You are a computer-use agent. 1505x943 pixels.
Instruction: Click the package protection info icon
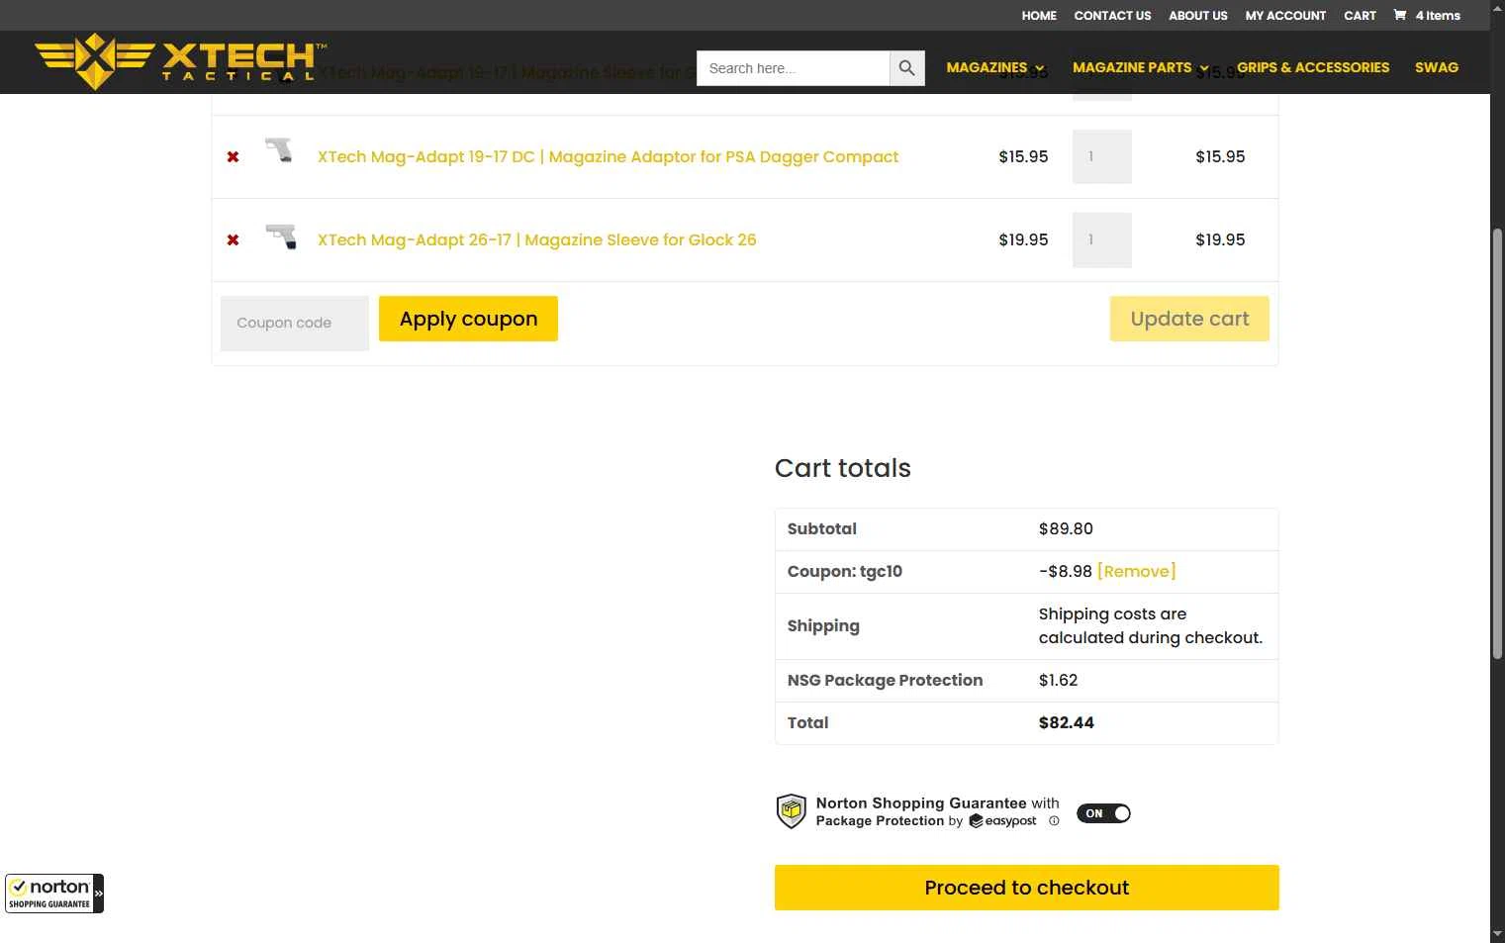(1054, 821)
